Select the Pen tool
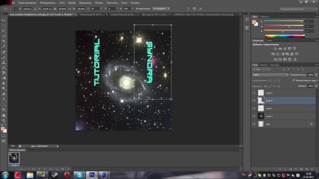319x179 pixels. [x=3, y=94]
